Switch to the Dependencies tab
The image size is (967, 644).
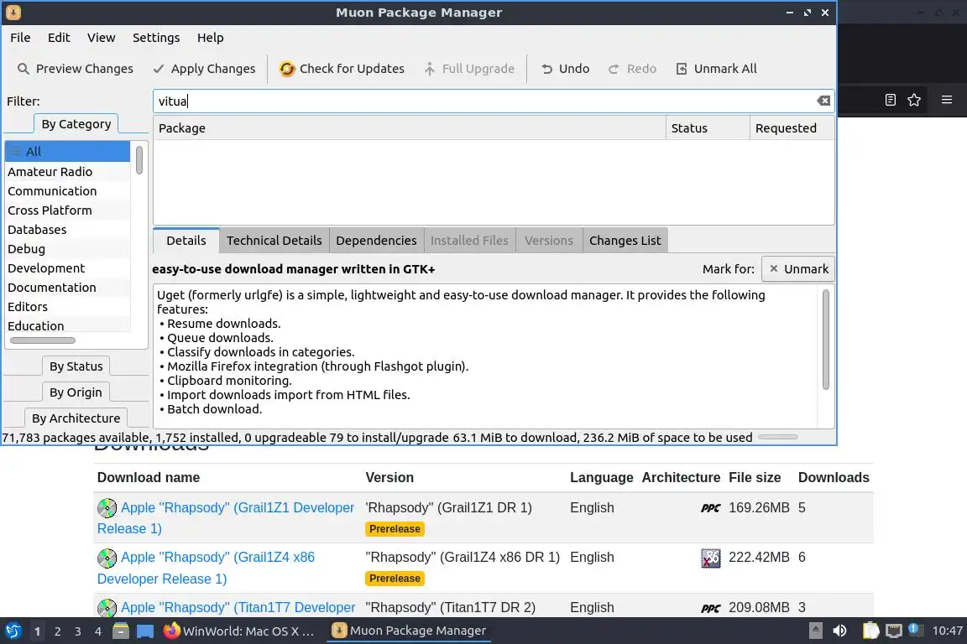376,241
